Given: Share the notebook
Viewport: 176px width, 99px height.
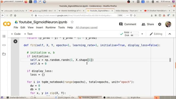Looking at the screenshot, I should [148, 24].
